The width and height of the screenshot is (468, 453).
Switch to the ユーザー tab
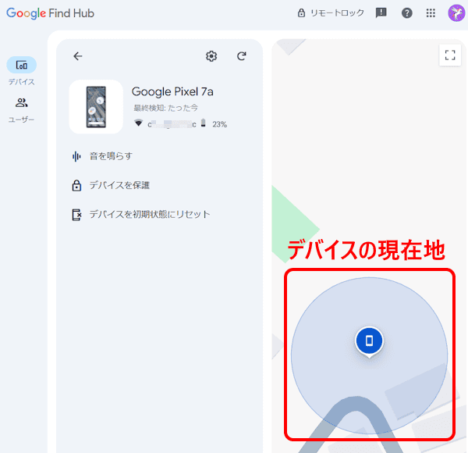coord(22,109)
